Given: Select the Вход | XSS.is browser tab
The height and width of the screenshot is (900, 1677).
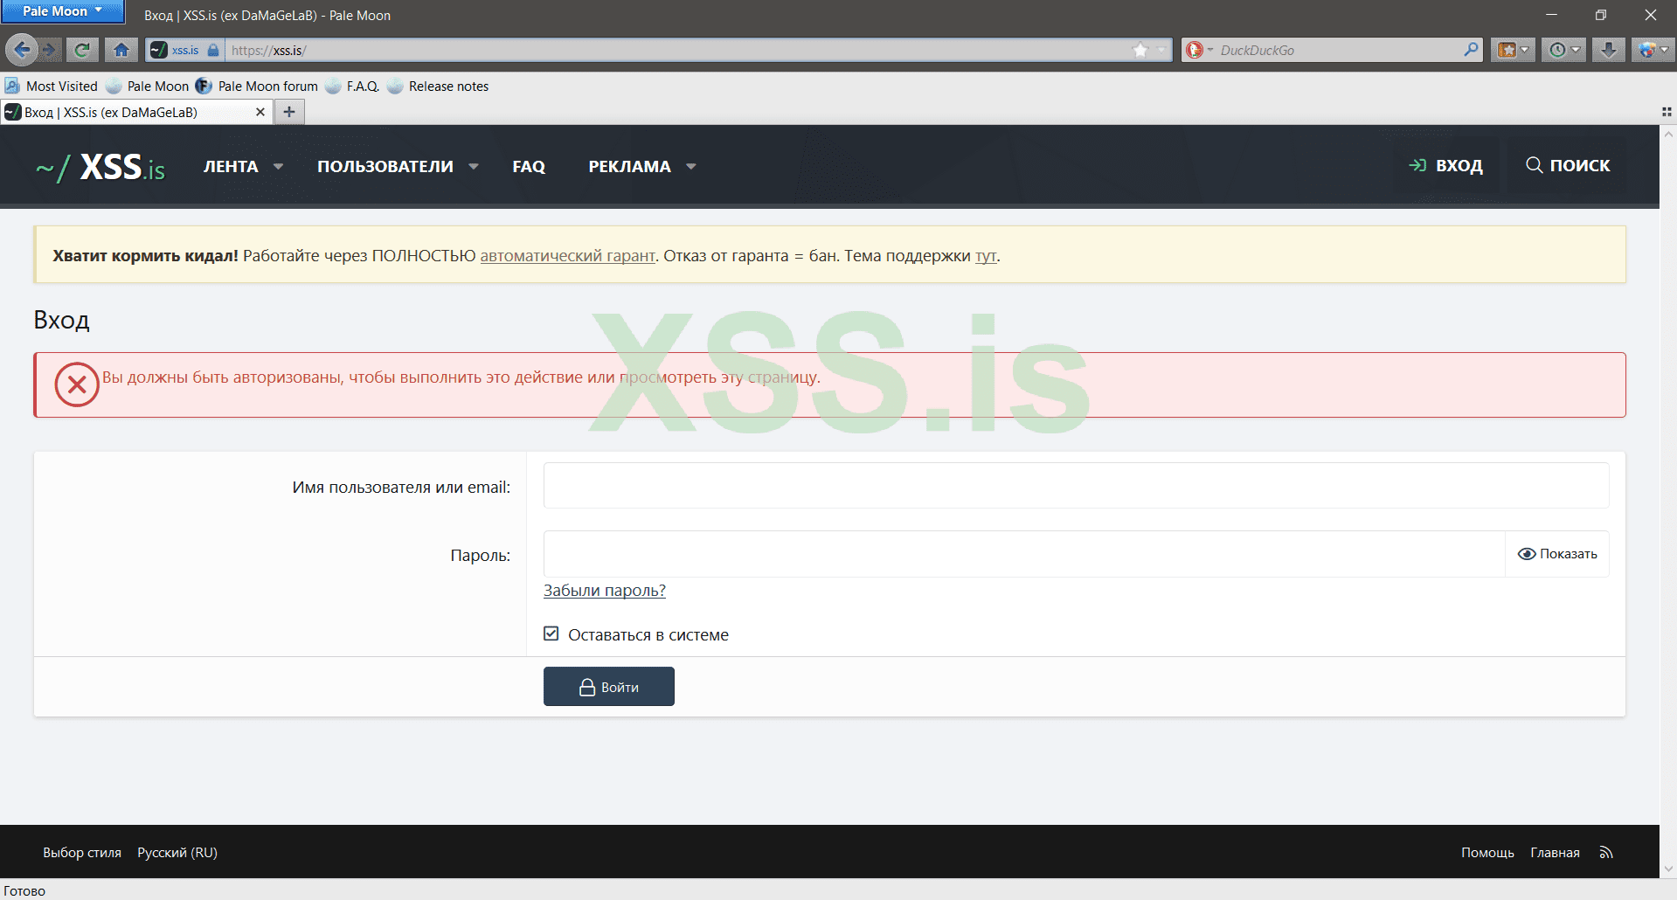Looking at the screenshot, I should [136, 112].
